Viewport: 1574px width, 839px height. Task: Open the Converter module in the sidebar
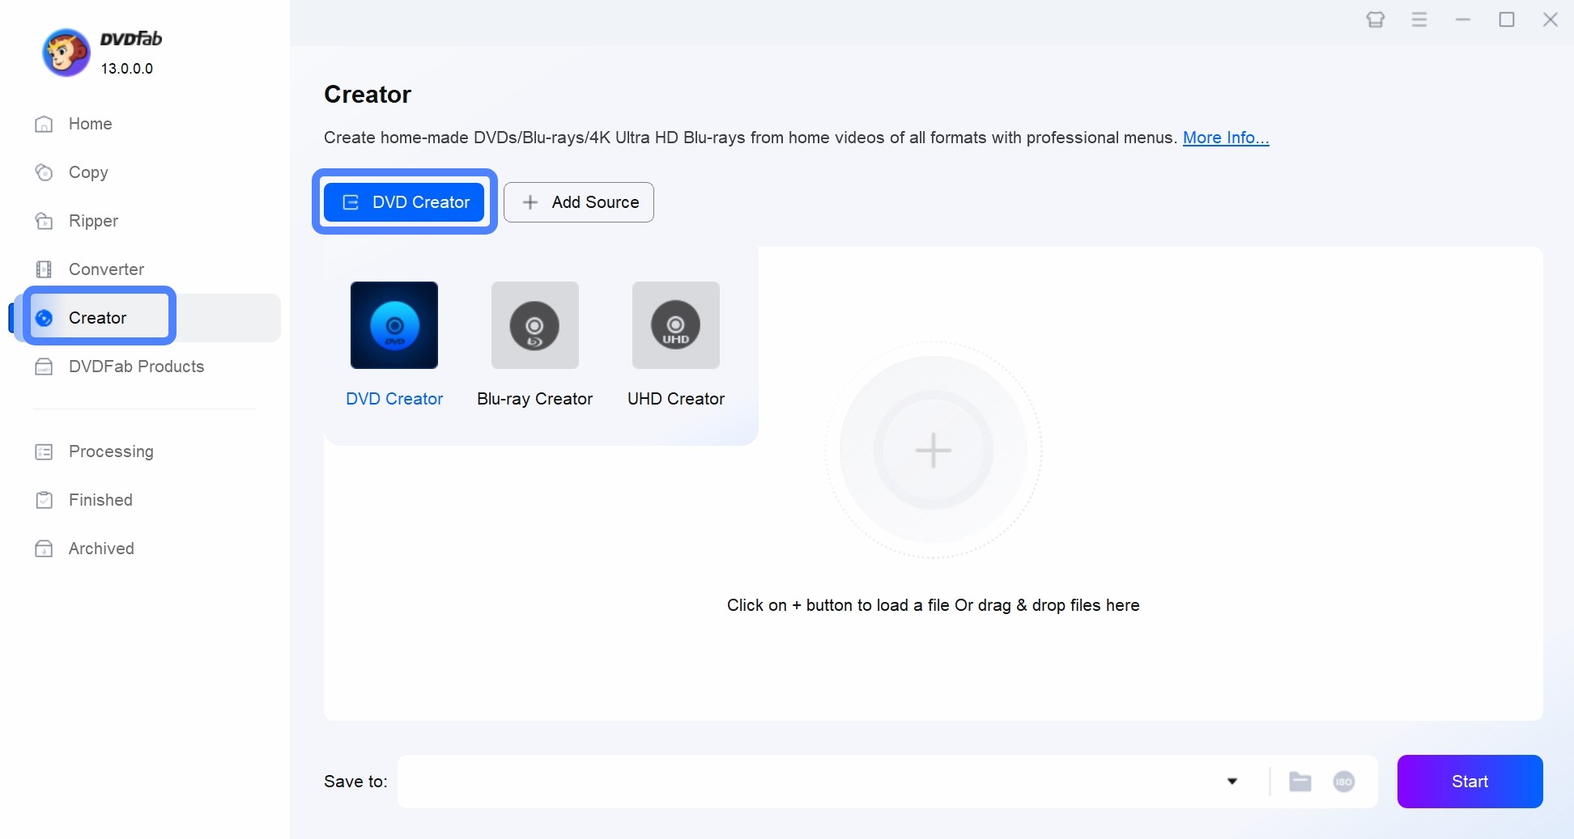pyautogui.click(x=105, y=269)
